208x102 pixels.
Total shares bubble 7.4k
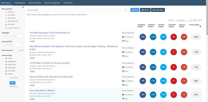click(x=196, y=52)
